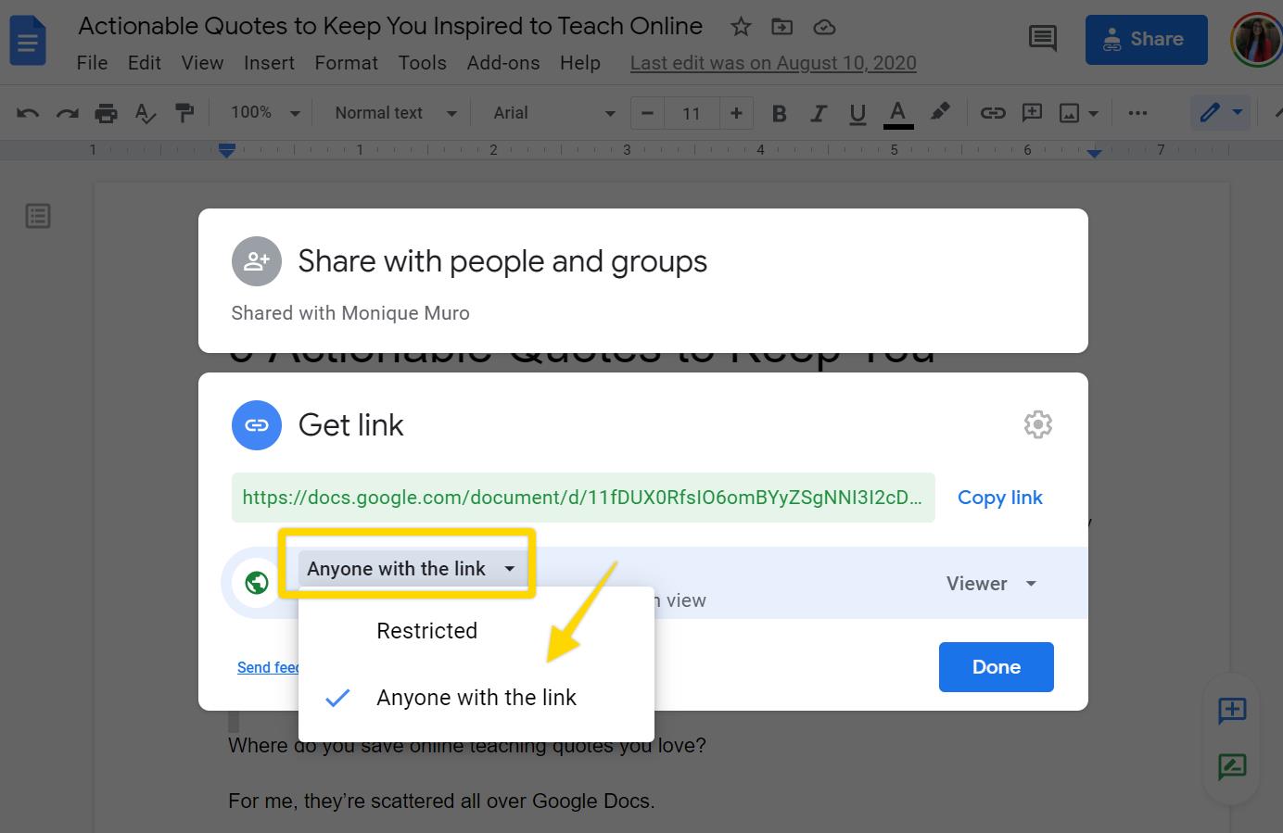The image size is (1283, 833).
Task: Open the File menu
Action: (92, 63)
